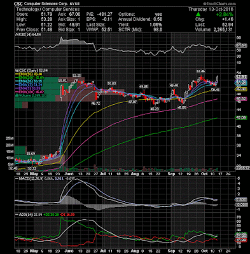Viewport: 250px width, 254px height.
Task: Click the 46.72 low price annotation
Action: [96, 104]
